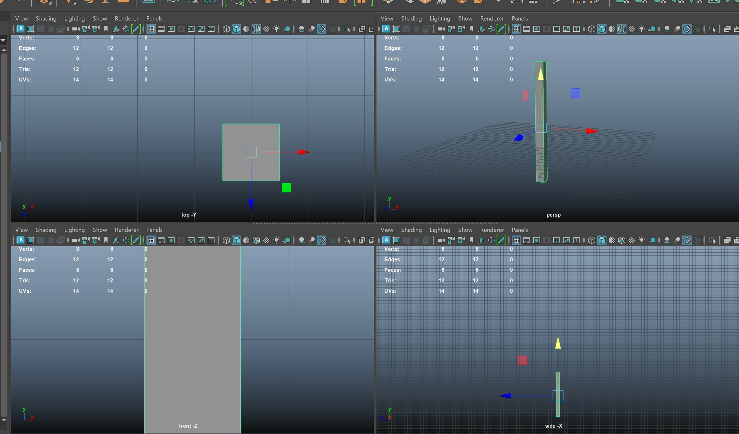
Task: Click the View menu in front panel
Action: 22,230
